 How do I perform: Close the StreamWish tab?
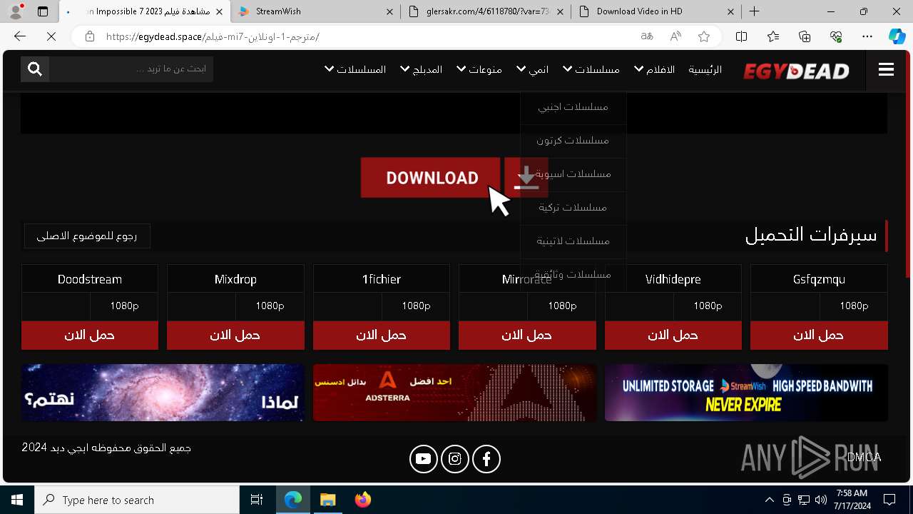[389, 11]
